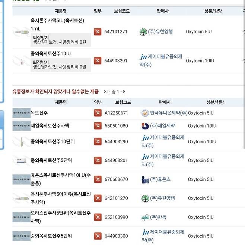
Task: Open product 휴온스옥시토신주사액10I.U(수출용)
Action: 61,179
